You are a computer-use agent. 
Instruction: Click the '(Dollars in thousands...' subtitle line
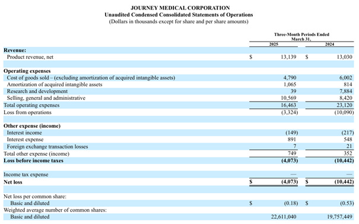coord(179,21)
